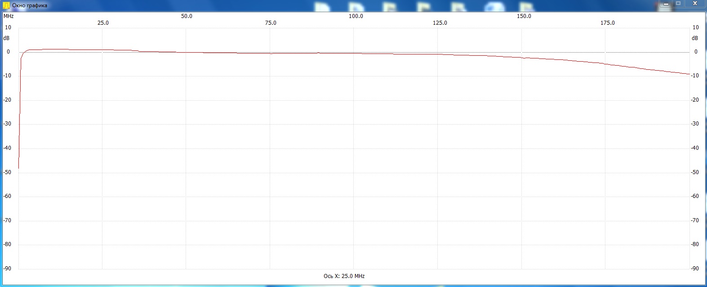This screenshot has width=707, height=287.
Task: Click the -80 value on left dB axis
Action: (x=7, y=244)
